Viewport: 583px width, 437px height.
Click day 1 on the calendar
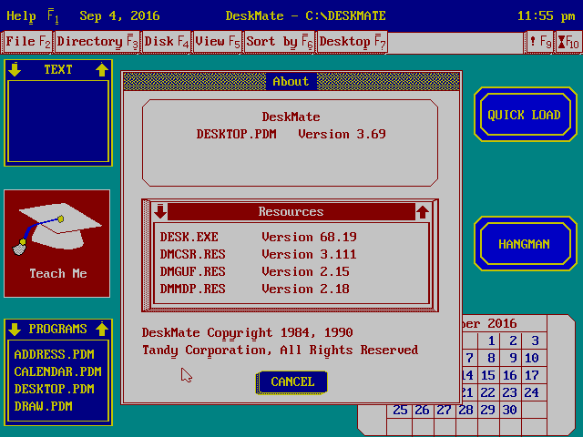(x=491, y=340)
